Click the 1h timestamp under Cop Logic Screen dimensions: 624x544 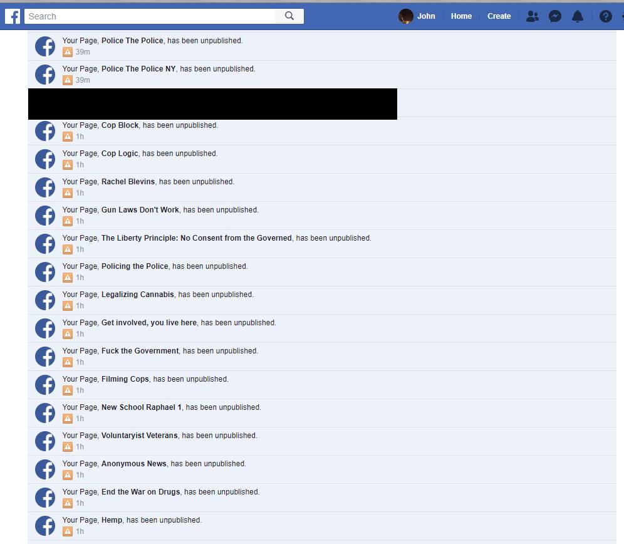(80, 165)
